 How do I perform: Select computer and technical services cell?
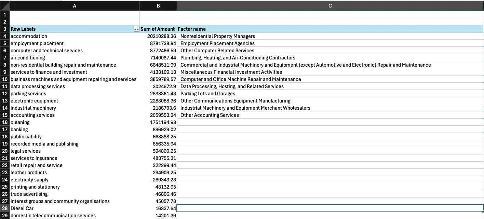pyautogui.click(x=75, y=51)
